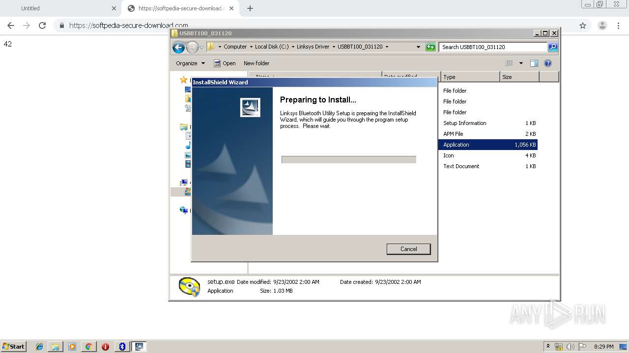Click the Chrome taskbar icon

tap(88, 347)
